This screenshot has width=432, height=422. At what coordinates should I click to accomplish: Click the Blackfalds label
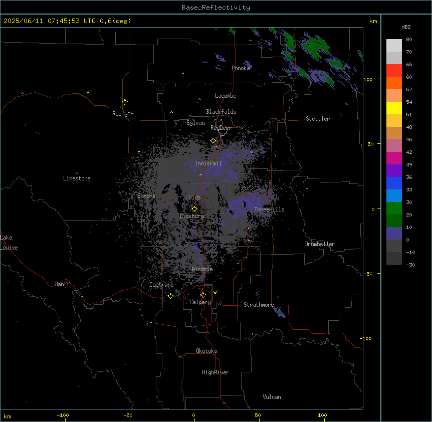(x=221, y=112)
